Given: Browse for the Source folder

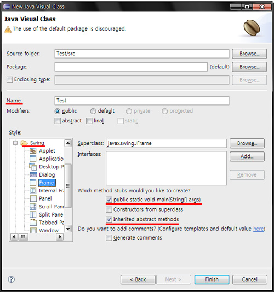Looking at the screenshot, I should (249, 54).
